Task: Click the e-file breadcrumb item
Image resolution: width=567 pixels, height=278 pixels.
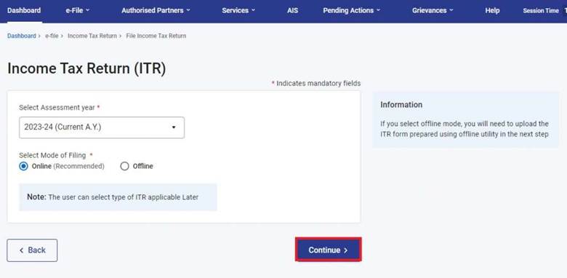Action: [x=52, y=36]
